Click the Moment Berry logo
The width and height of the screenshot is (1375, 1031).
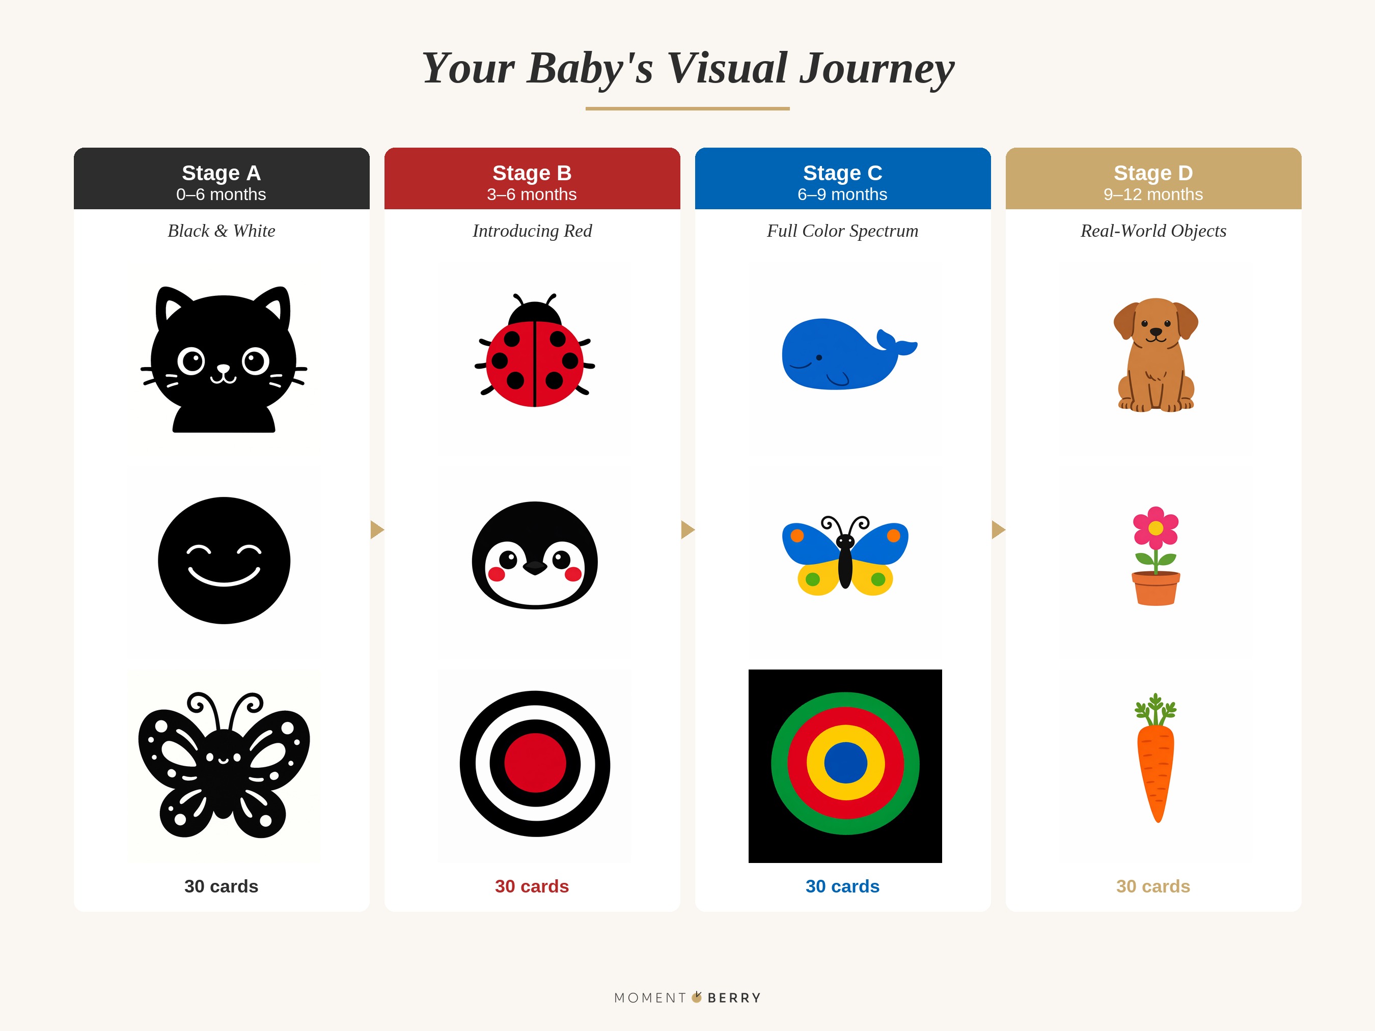coord(687,997)
